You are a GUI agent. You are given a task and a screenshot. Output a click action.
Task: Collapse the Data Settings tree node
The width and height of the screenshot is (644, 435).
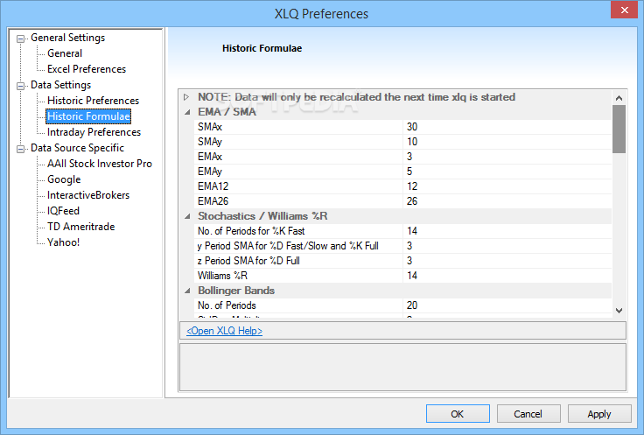(x=20, y=86)
